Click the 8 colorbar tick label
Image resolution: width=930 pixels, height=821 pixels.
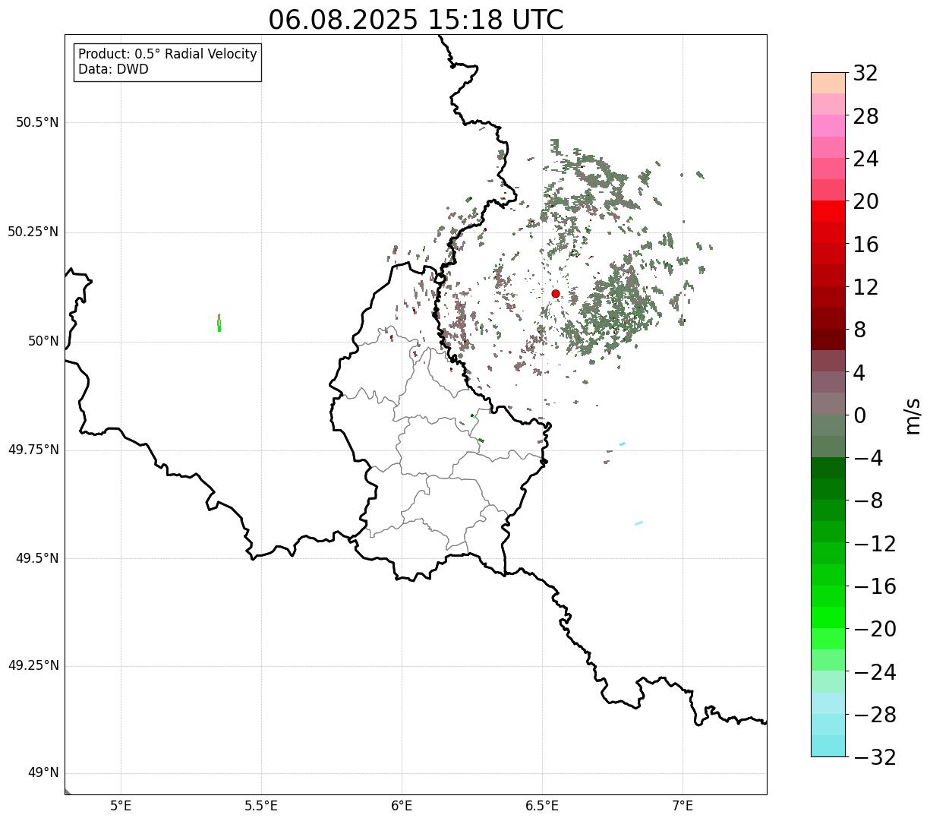(859, 330)
